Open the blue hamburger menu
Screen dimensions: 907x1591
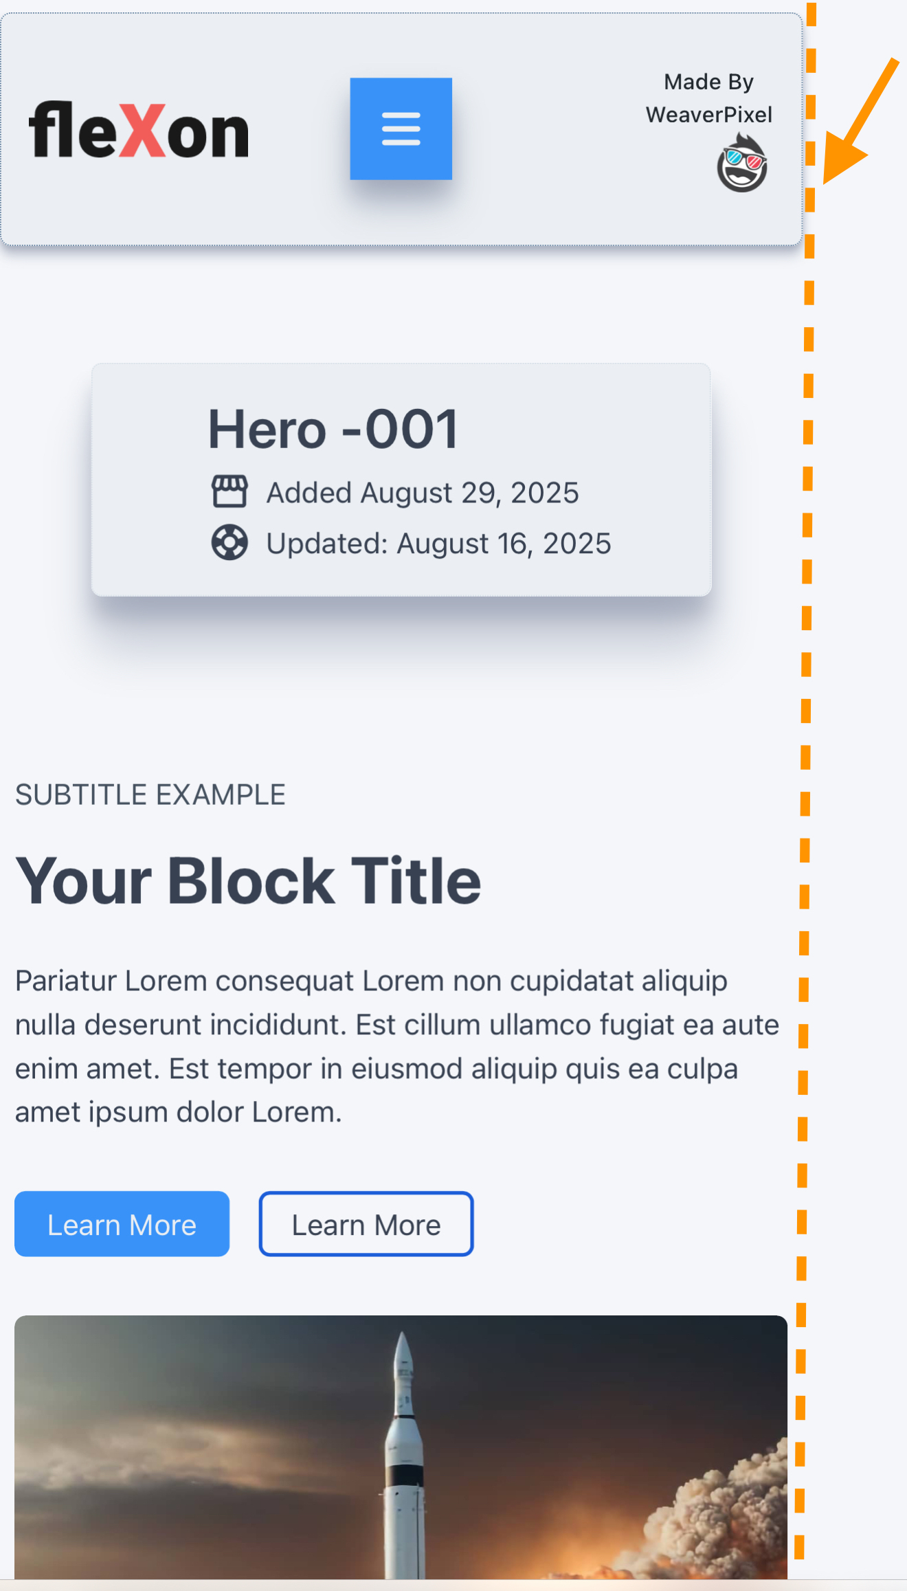point(401,129)
